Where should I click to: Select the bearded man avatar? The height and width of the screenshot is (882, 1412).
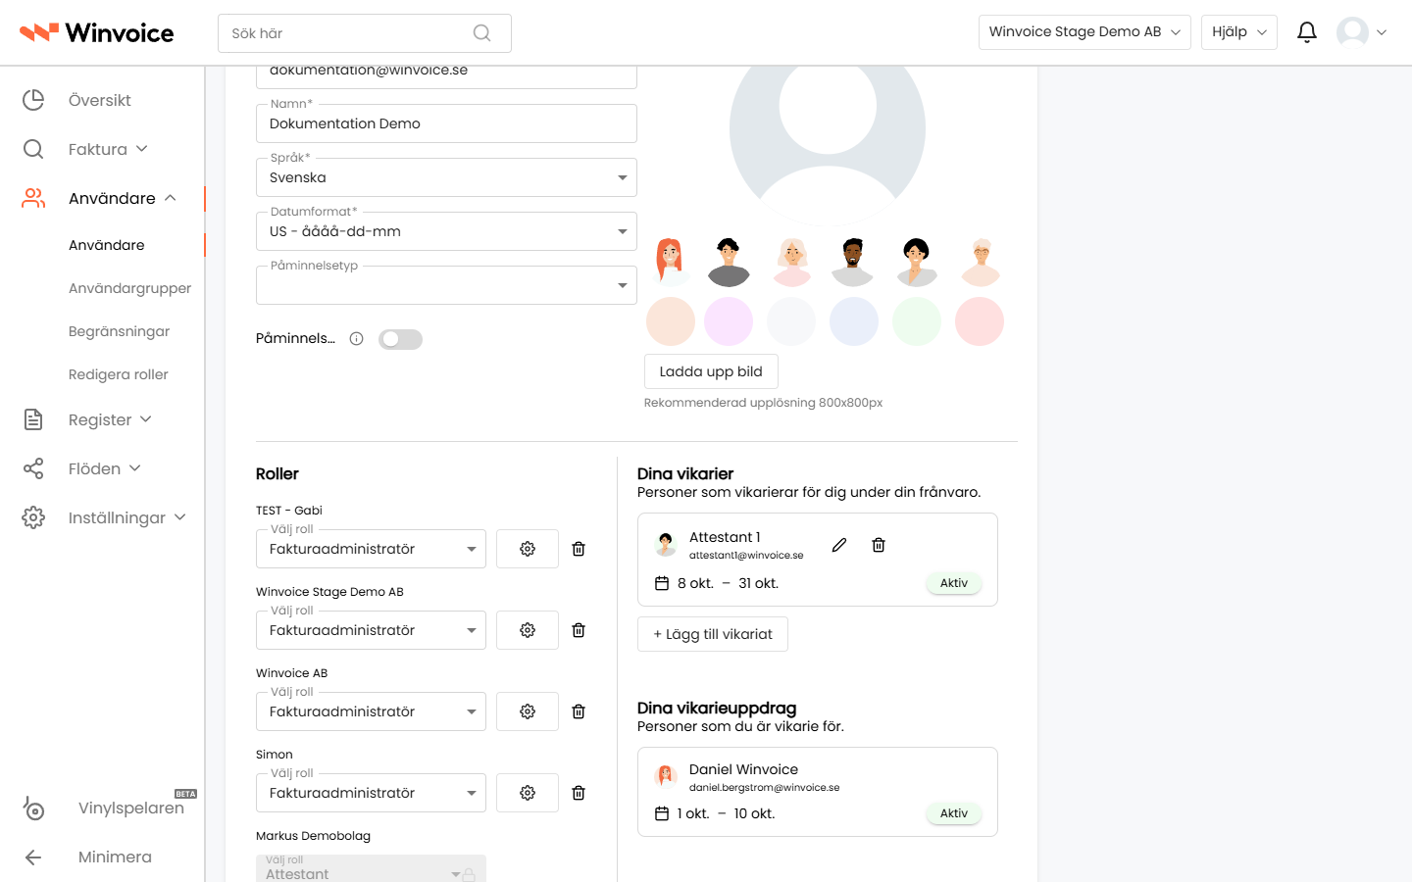click(x=853, y=261)
